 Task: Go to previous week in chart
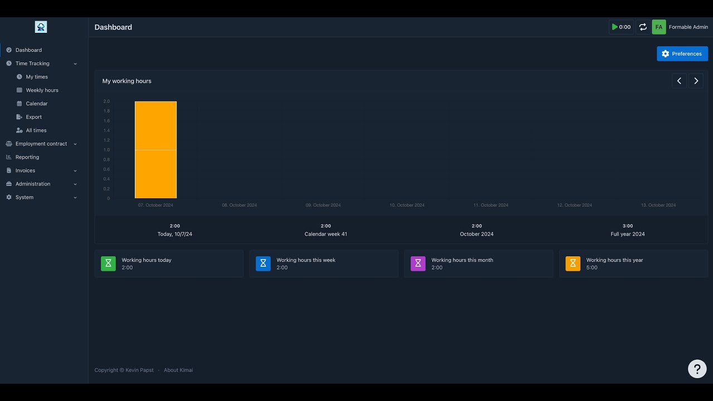[x=679, y=81]
